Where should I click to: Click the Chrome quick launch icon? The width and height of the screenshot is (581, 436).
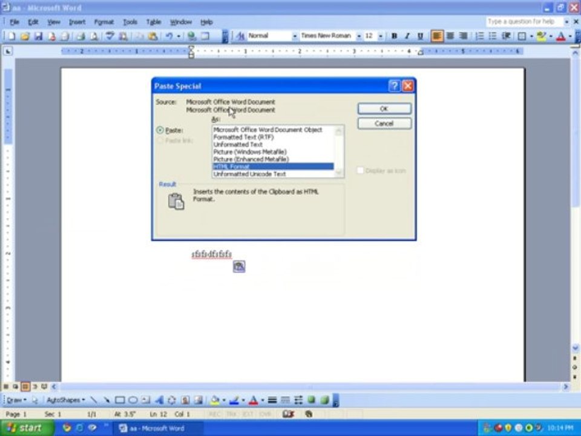(67, 428)
